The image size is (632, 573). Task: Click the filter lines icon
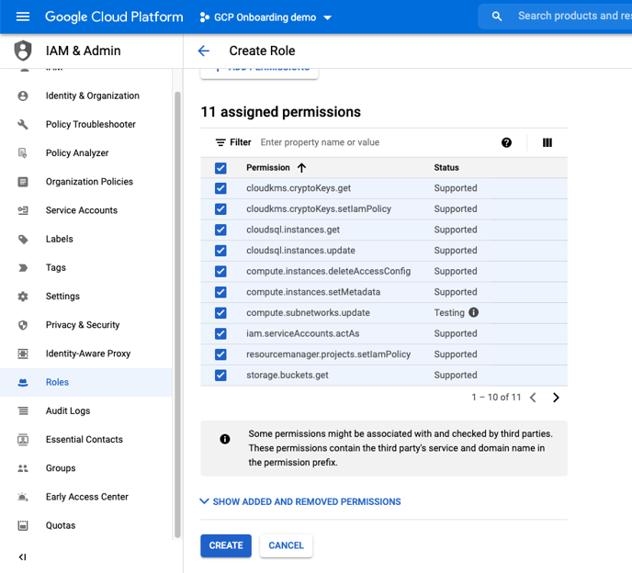pos(220,142)
